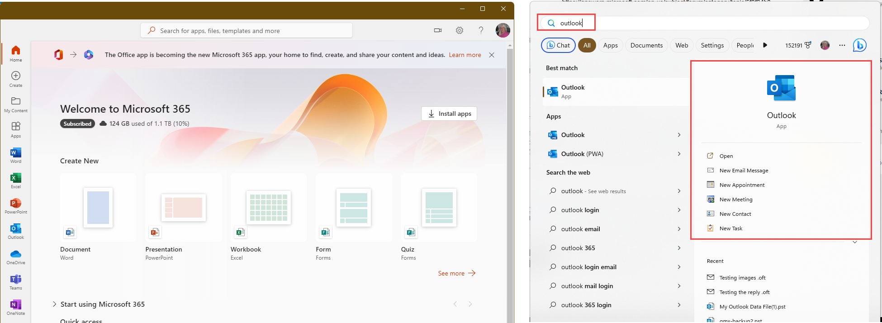Click the Windows search field containing outlook
Image resolution: width=882 pixels, height=323 pixels.
[x=705, y=23]
